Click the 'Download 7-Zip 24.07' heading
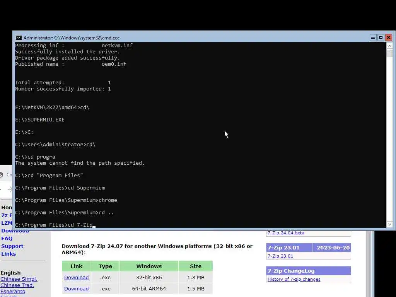Image resolution: width=396 pixels, height=297 pixels. click(157, 249)
